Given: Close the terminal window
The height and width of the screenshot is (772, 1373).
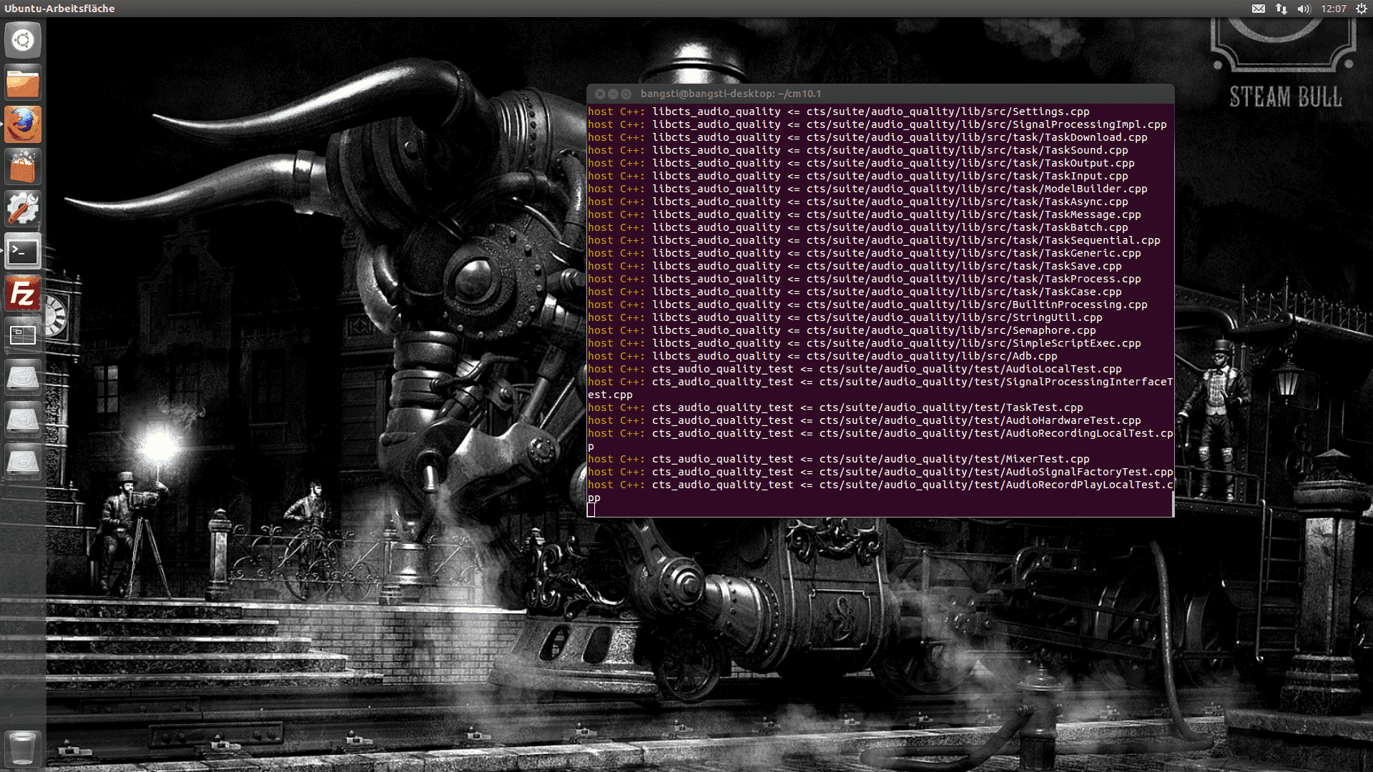Looking at the screenshot, I should tap(600, 94).
